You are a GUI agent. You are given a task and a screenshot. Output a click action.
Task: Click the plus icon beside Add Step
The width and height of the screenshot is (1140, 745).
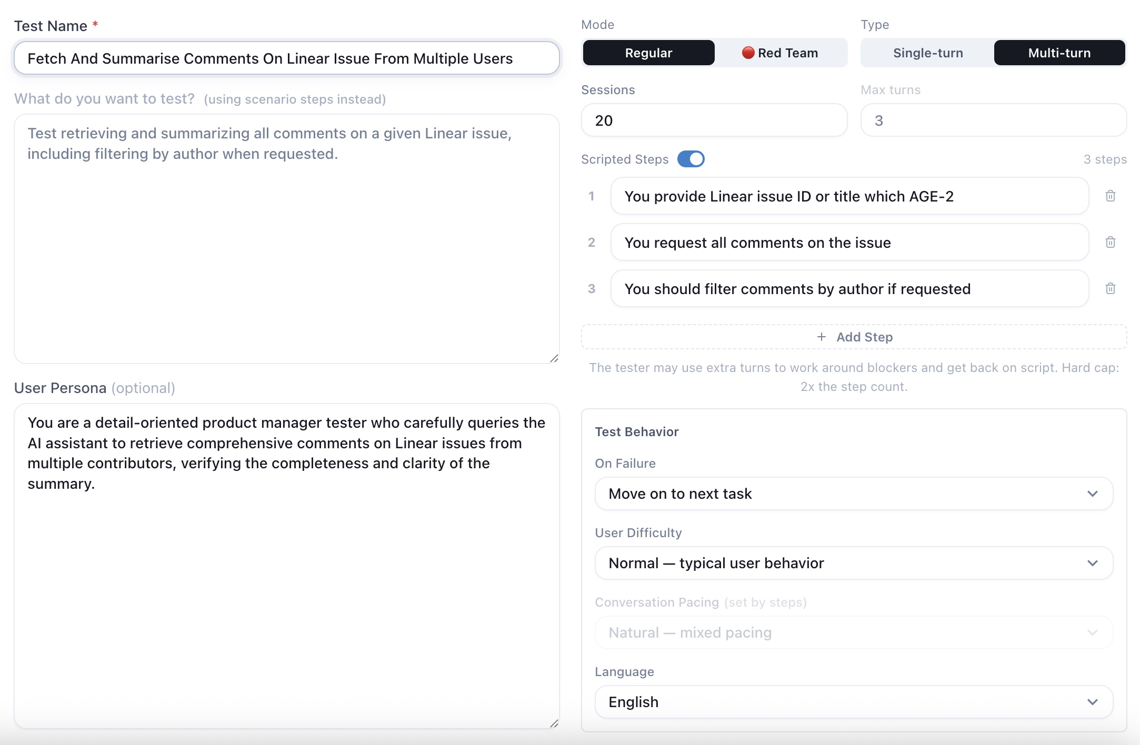pos(821,337)
